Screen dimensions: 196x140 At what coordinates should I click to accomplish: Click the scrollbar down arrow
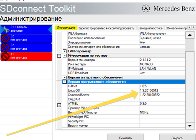pos(190,126)
